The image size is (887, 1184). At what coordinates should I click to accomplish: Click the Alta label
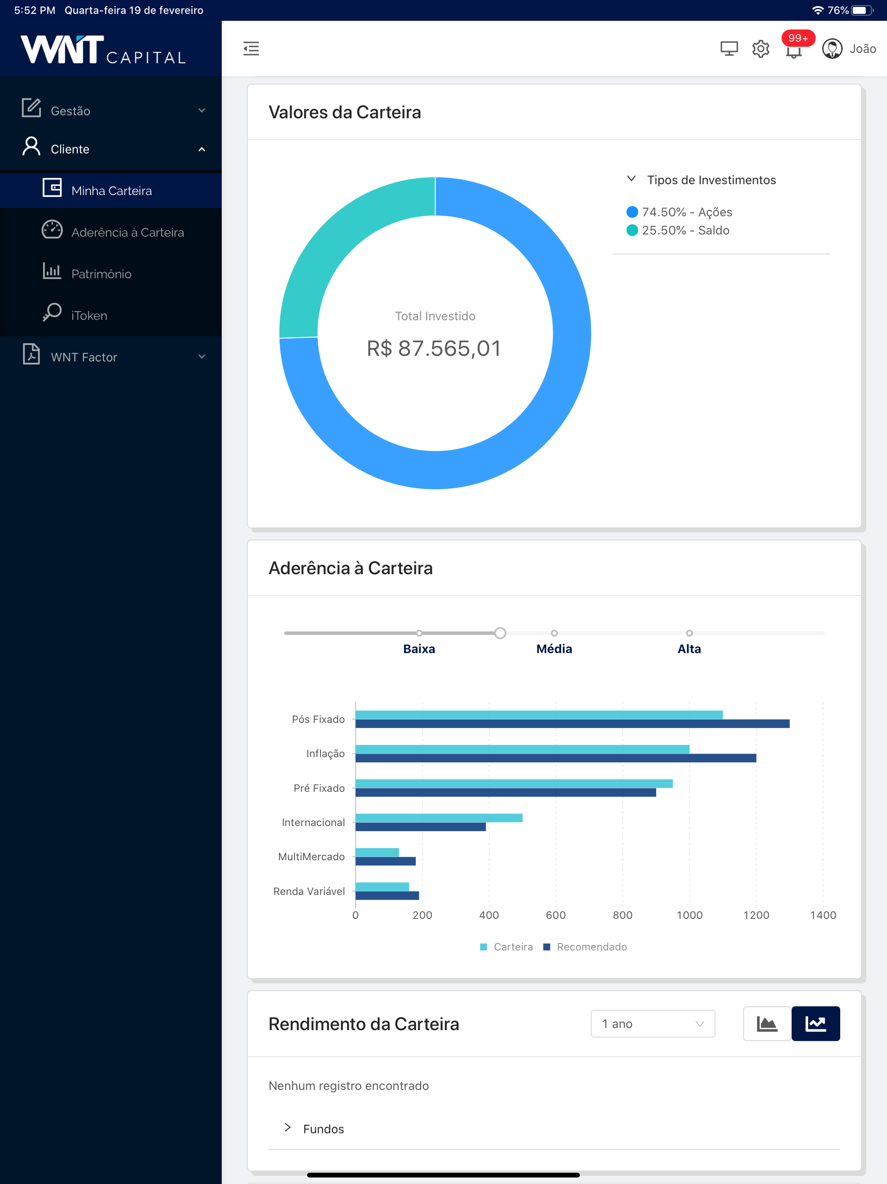[689, 649]
